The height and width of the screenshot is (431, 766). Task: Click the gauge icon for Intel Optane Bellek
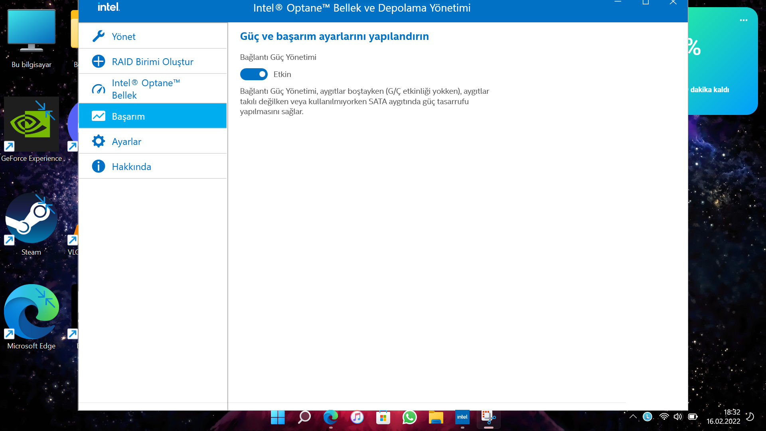click(98, 89)
